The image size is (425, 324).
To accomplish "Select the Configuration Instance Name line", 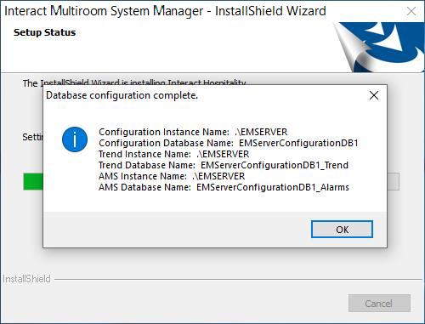I will [x=193, y=132].
